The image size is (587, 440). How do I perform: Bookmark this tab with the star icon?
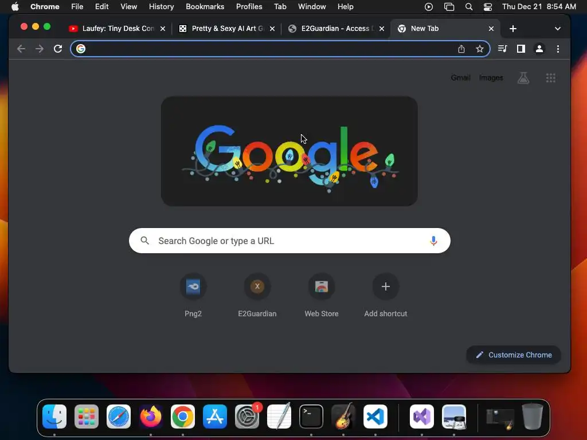(x=480, y=49)
